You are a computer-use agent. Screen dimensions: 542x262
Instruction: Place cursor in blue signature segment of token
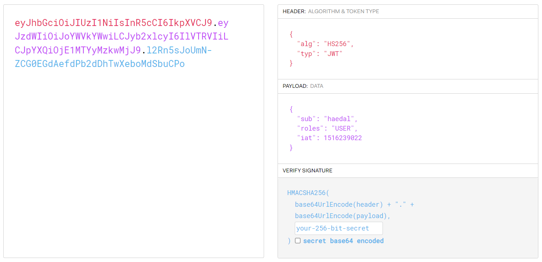point(99,64)
